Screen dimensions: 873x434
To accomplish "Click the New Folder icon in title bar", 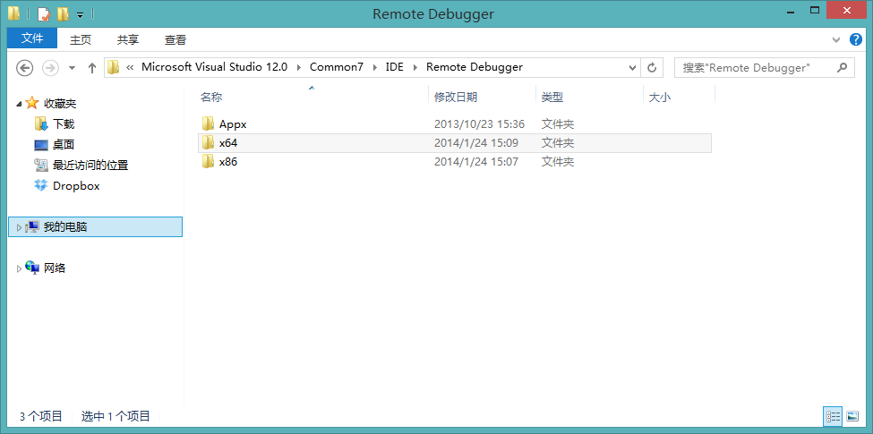I will (63, 14).
